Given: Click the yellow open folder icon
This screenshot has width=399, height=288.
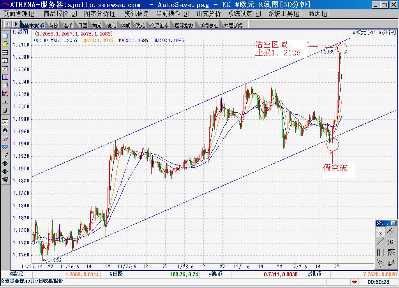Looking at the screenshot, I should click(5, 44).
